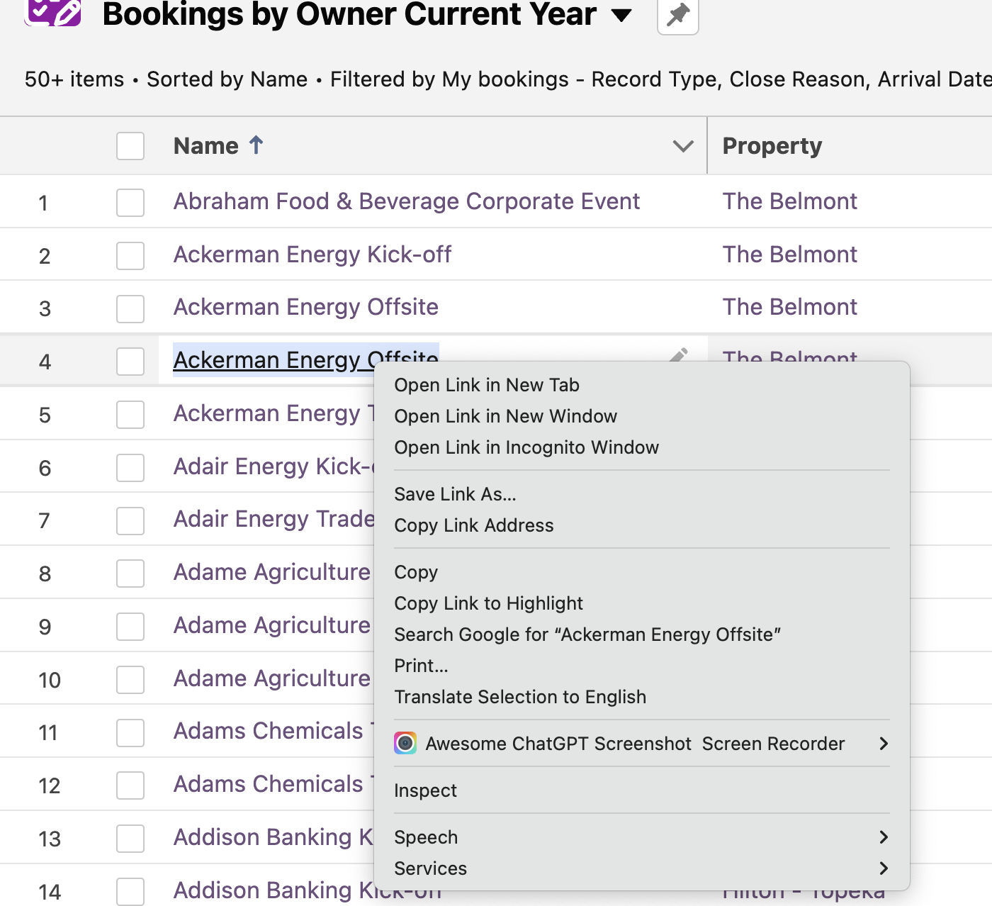Open The Belmont property in row 1

[x=789, y=201]
